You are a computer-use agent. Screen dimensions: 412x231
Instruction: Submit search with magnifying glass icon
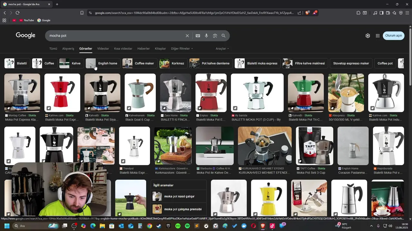pyautogui.click(x=223, y=36)
